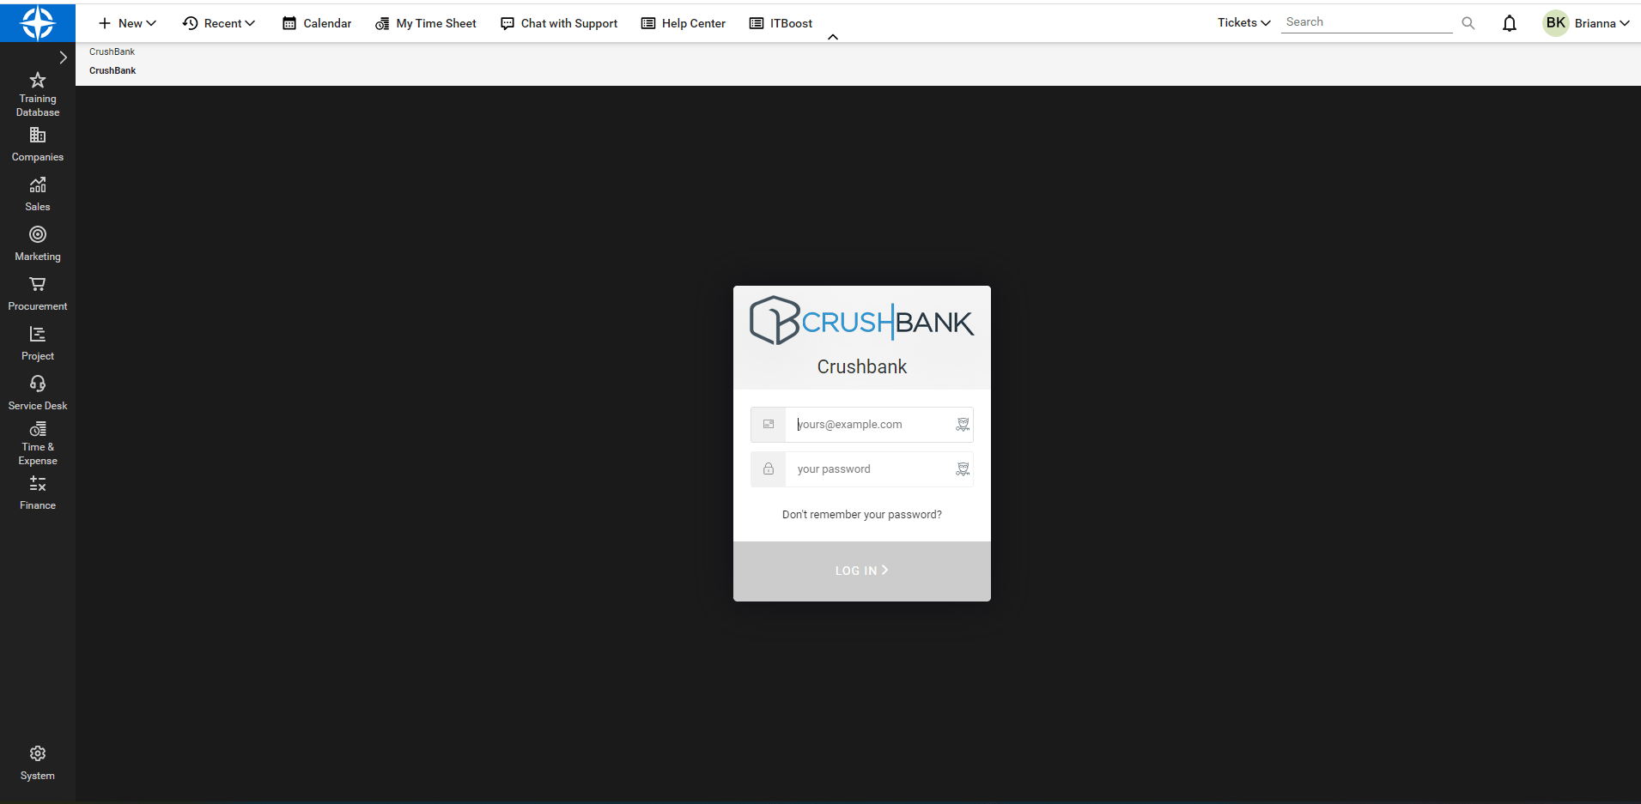The image size is (1641, 804).
Task: Open the Procurement cart icon
Action: [x=38, y=284]
